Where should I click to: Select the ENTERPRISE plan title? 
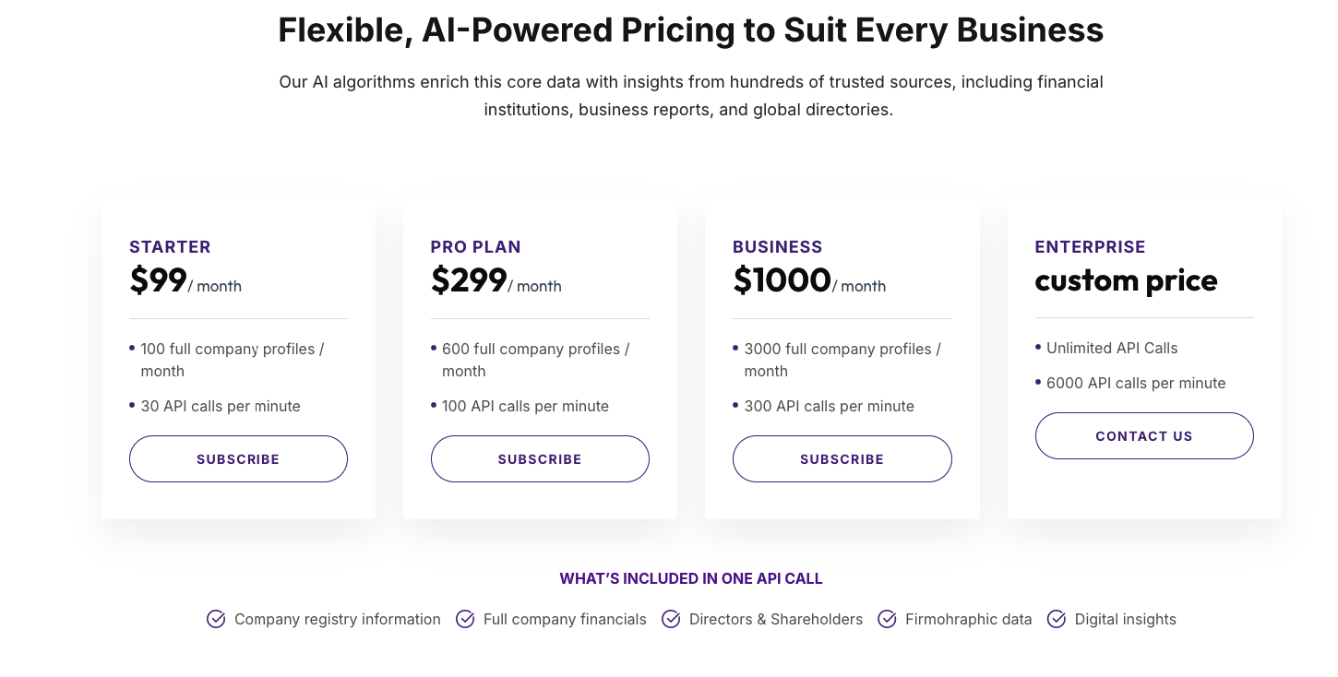1090,247
